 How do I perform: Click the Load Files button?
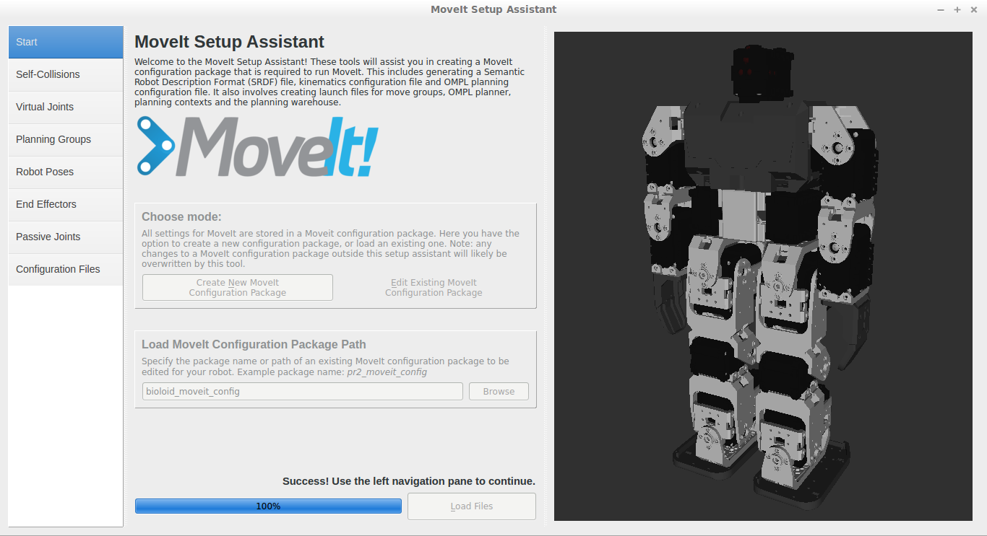pos(471,506)
